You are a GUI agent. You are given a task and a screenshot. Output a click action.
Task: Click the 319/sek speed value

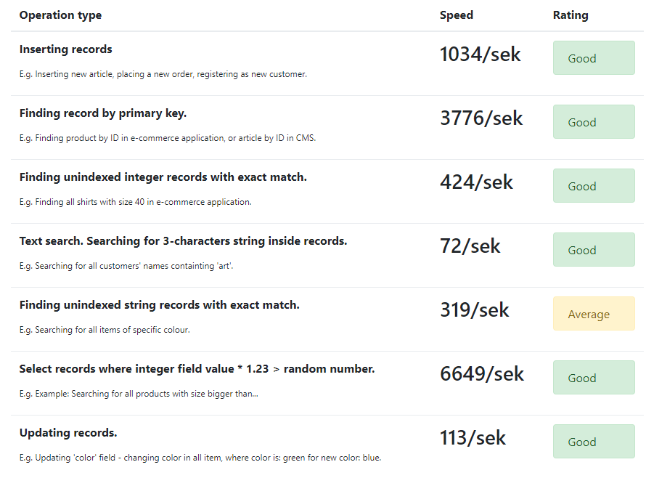[x=475, y=309]
